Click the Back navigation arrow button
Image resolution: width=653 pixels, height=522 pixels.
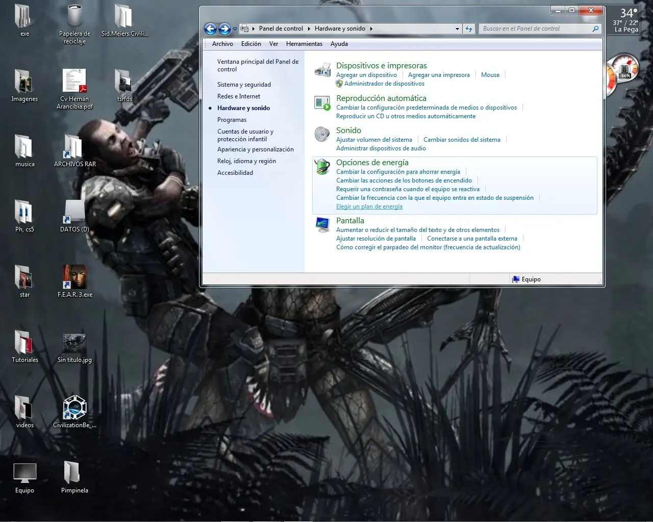210,29
